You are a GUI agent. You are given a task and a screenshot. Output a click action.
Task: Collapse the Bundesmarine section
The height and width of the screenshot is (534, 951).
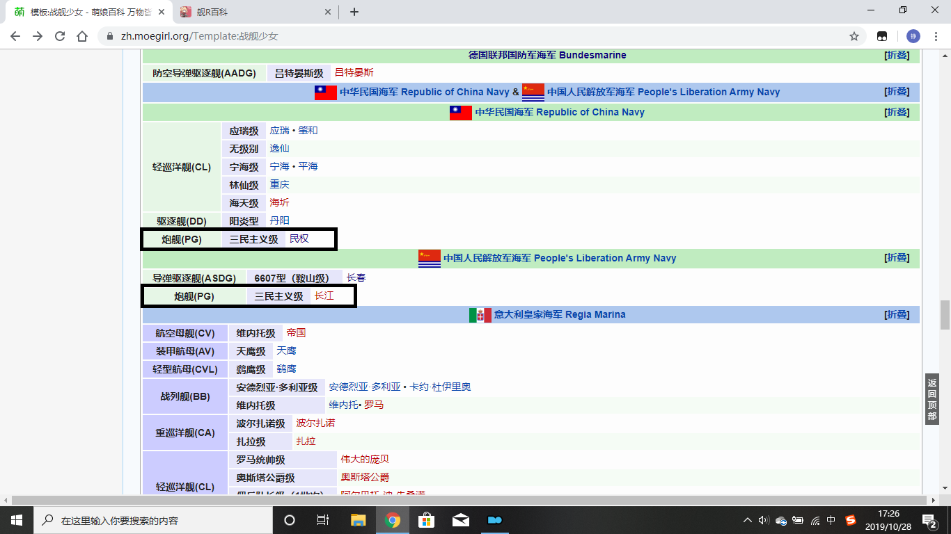point(897,56)
